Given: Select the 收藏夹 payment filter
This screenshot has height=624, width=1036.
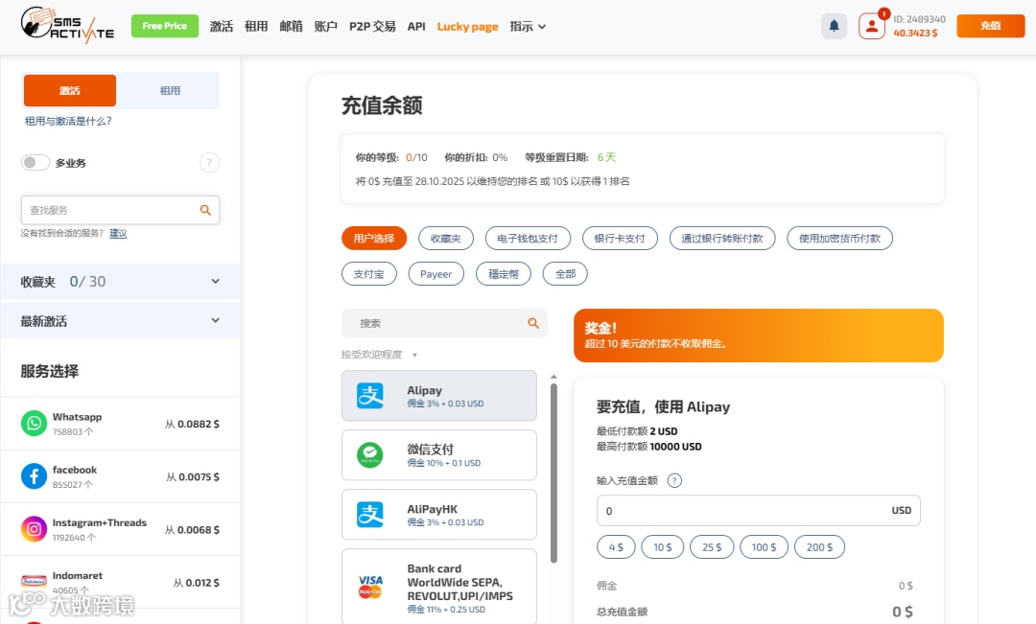Looking at the screenshot, I should click(446, 239).
